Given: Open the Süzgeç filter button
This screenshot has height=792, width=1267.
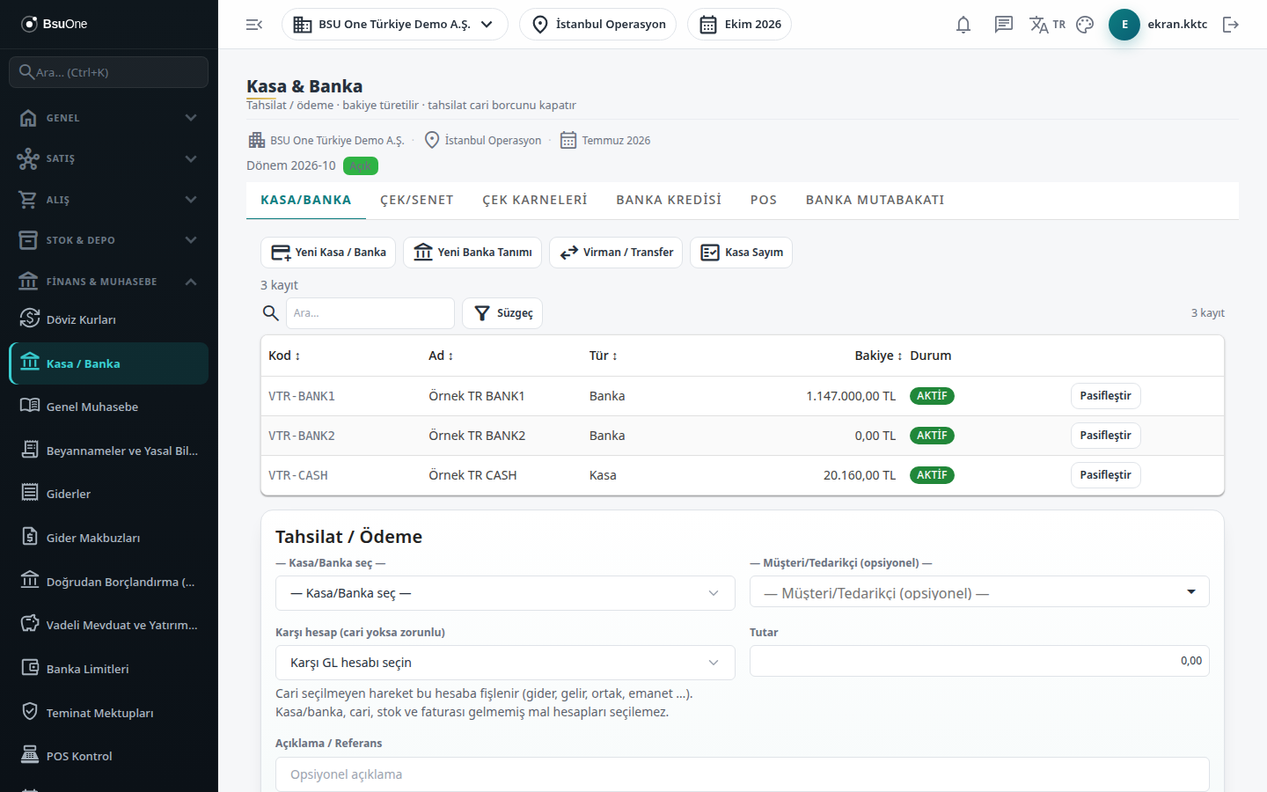Looking at the screenshot, I should pos(502,313).
